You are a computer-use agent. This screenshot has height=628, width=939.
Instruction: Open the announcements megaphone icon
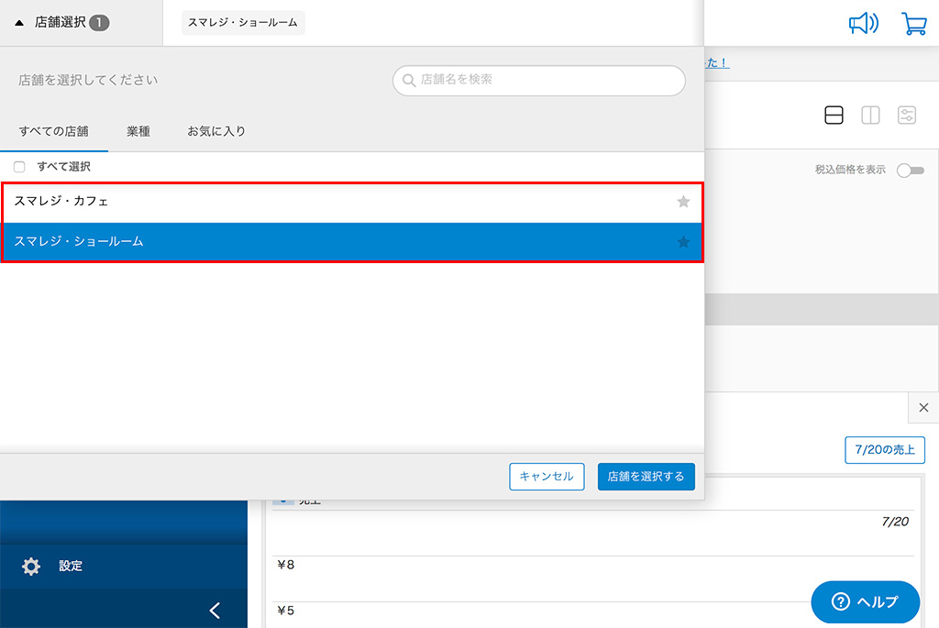coord(864,24)
